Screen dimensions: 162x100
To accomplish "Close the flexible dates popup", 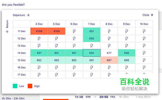I will click(148, 15).
